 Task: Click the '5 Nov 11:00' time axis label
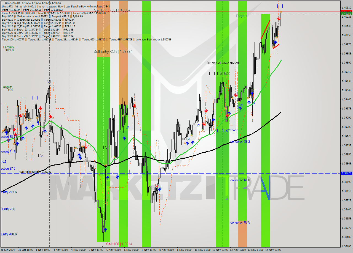(x=96, y=250)
